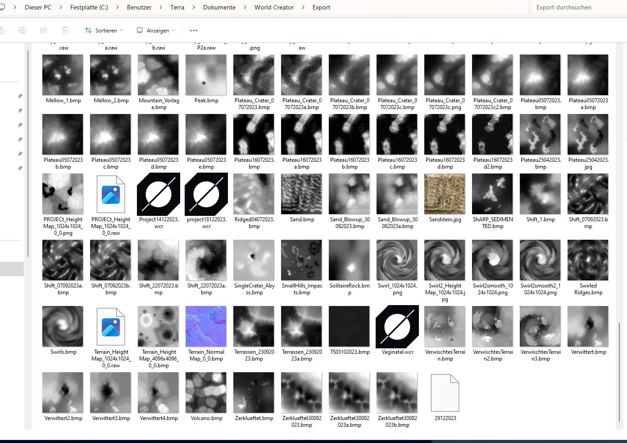Expand the chevron after Dokumente
This screenshot has width=627, height=443.
[x=245, y=7]
